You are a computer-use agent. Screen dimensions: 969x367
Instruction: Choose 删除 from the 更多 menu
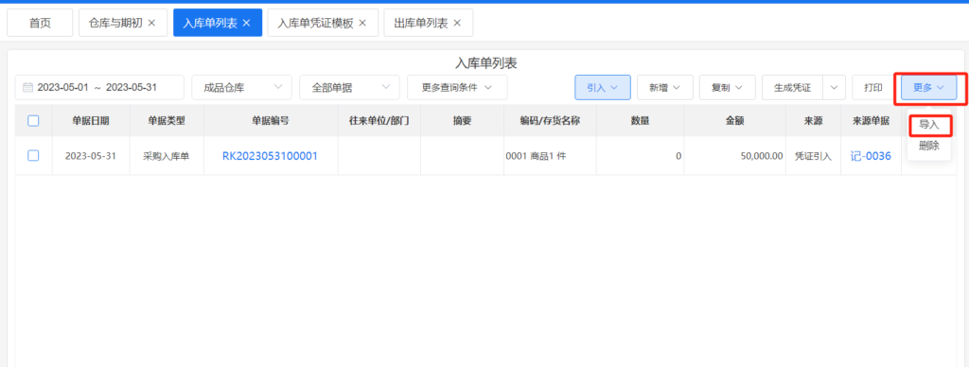[929, 147]
